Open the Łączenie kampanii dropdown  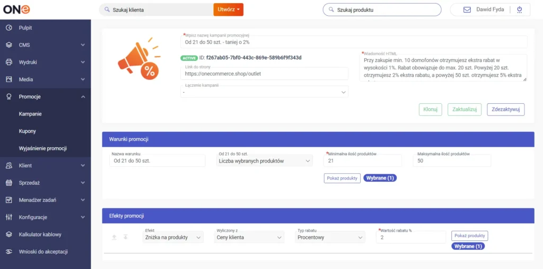click(264, 92)
